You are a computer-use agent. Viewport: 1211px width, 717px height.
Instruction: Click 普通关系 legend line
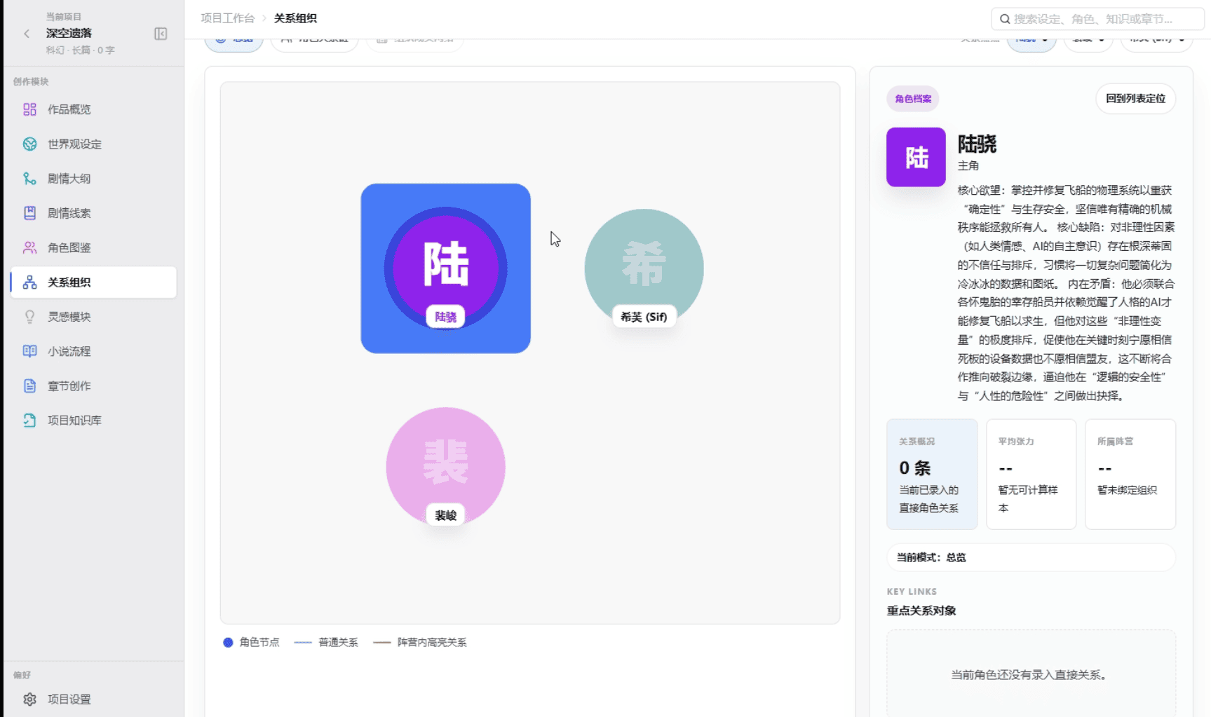click(x=326, y=642)
